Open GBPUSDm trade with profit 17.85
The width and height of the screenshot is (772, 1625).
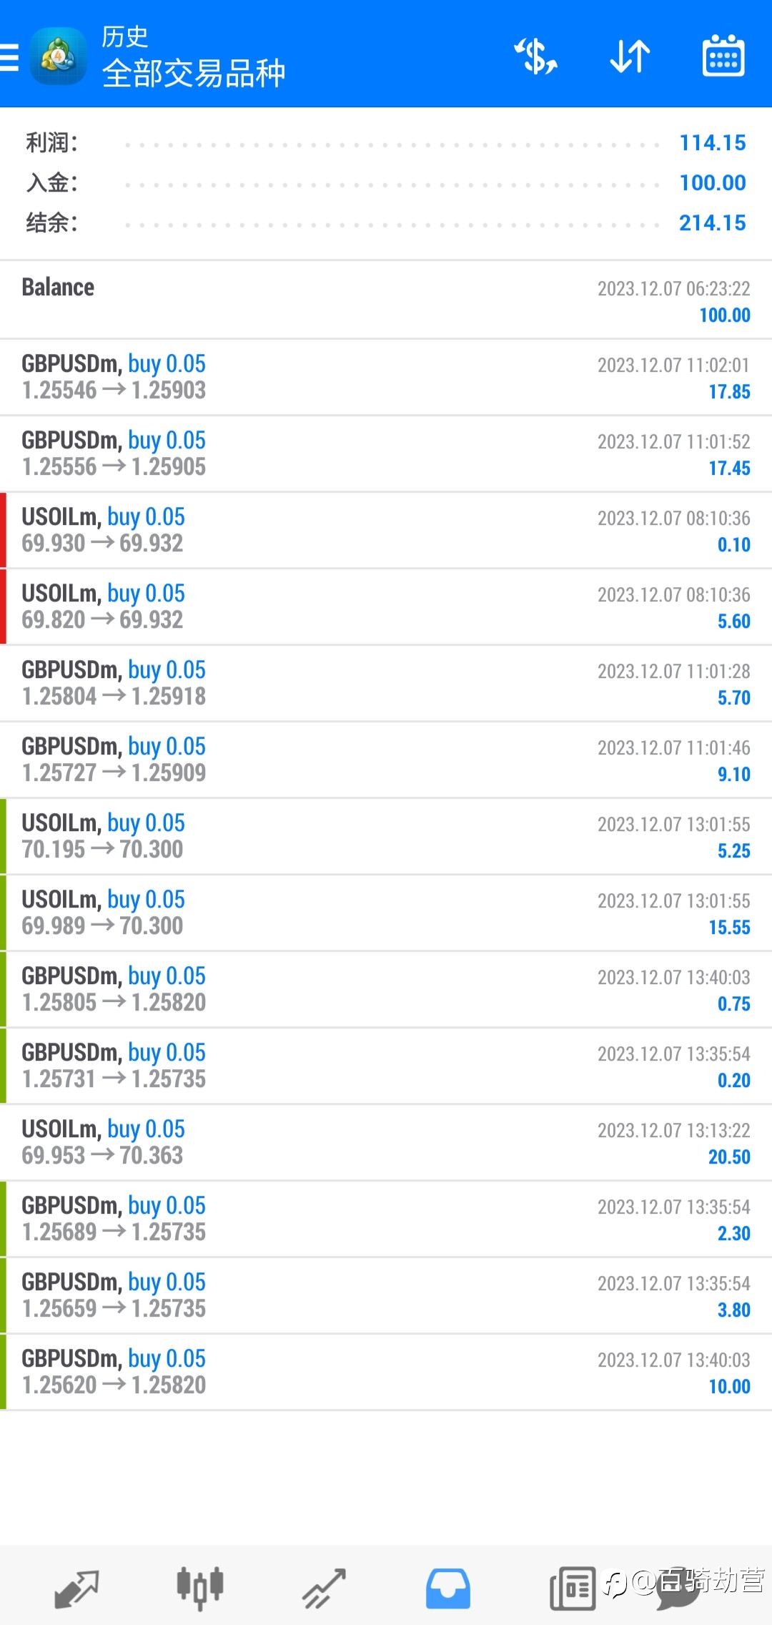(386, 377)
